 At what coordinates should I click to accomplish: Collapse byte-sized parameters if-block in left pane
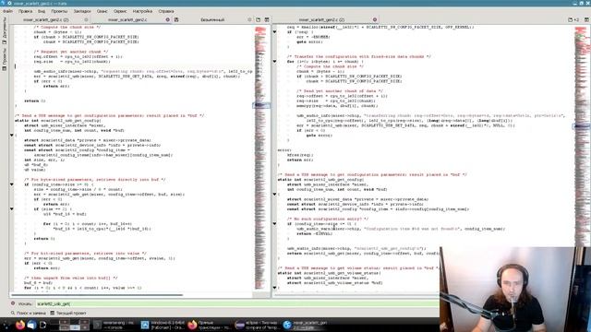pos(12,184)
